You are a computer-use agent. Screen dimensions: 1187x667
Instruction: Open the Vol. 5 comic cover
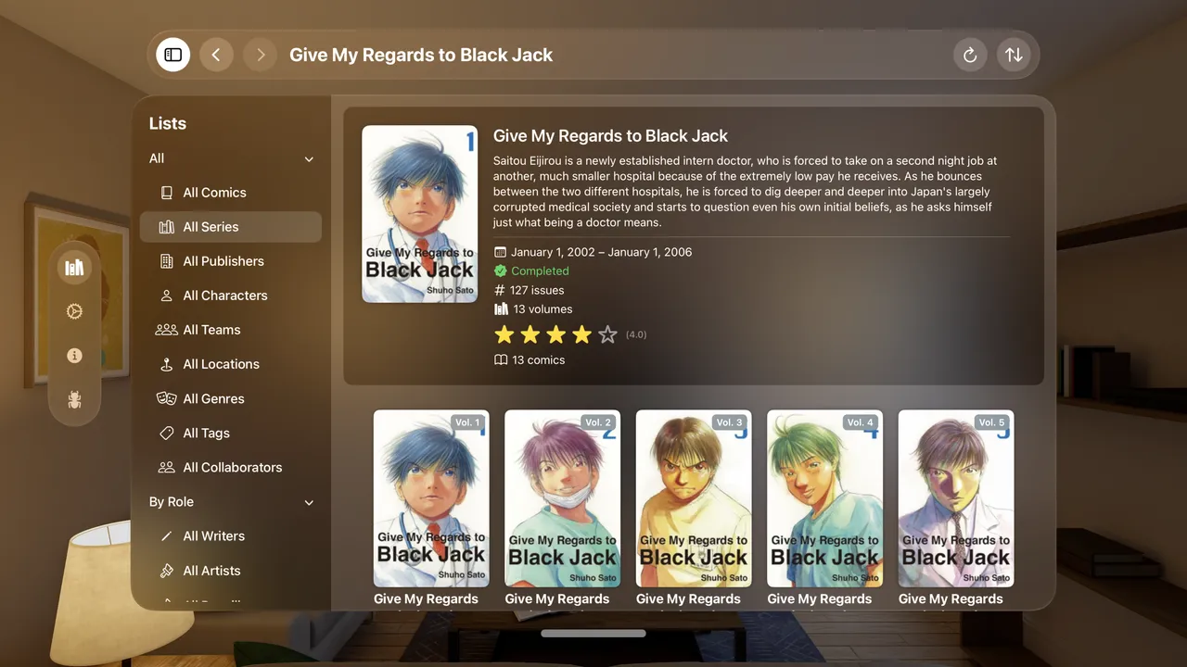point(956,498)
